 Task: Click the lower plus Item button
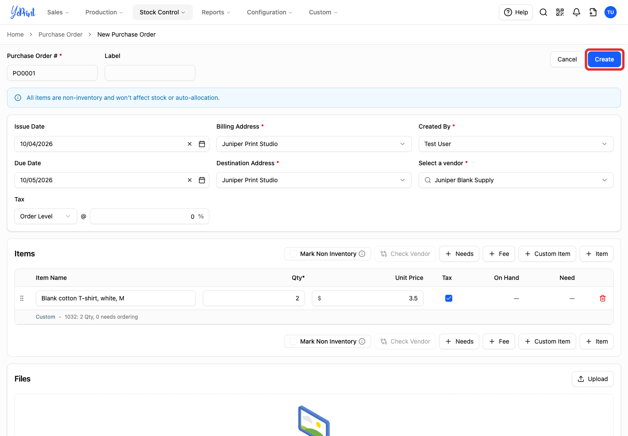(597, 341)
